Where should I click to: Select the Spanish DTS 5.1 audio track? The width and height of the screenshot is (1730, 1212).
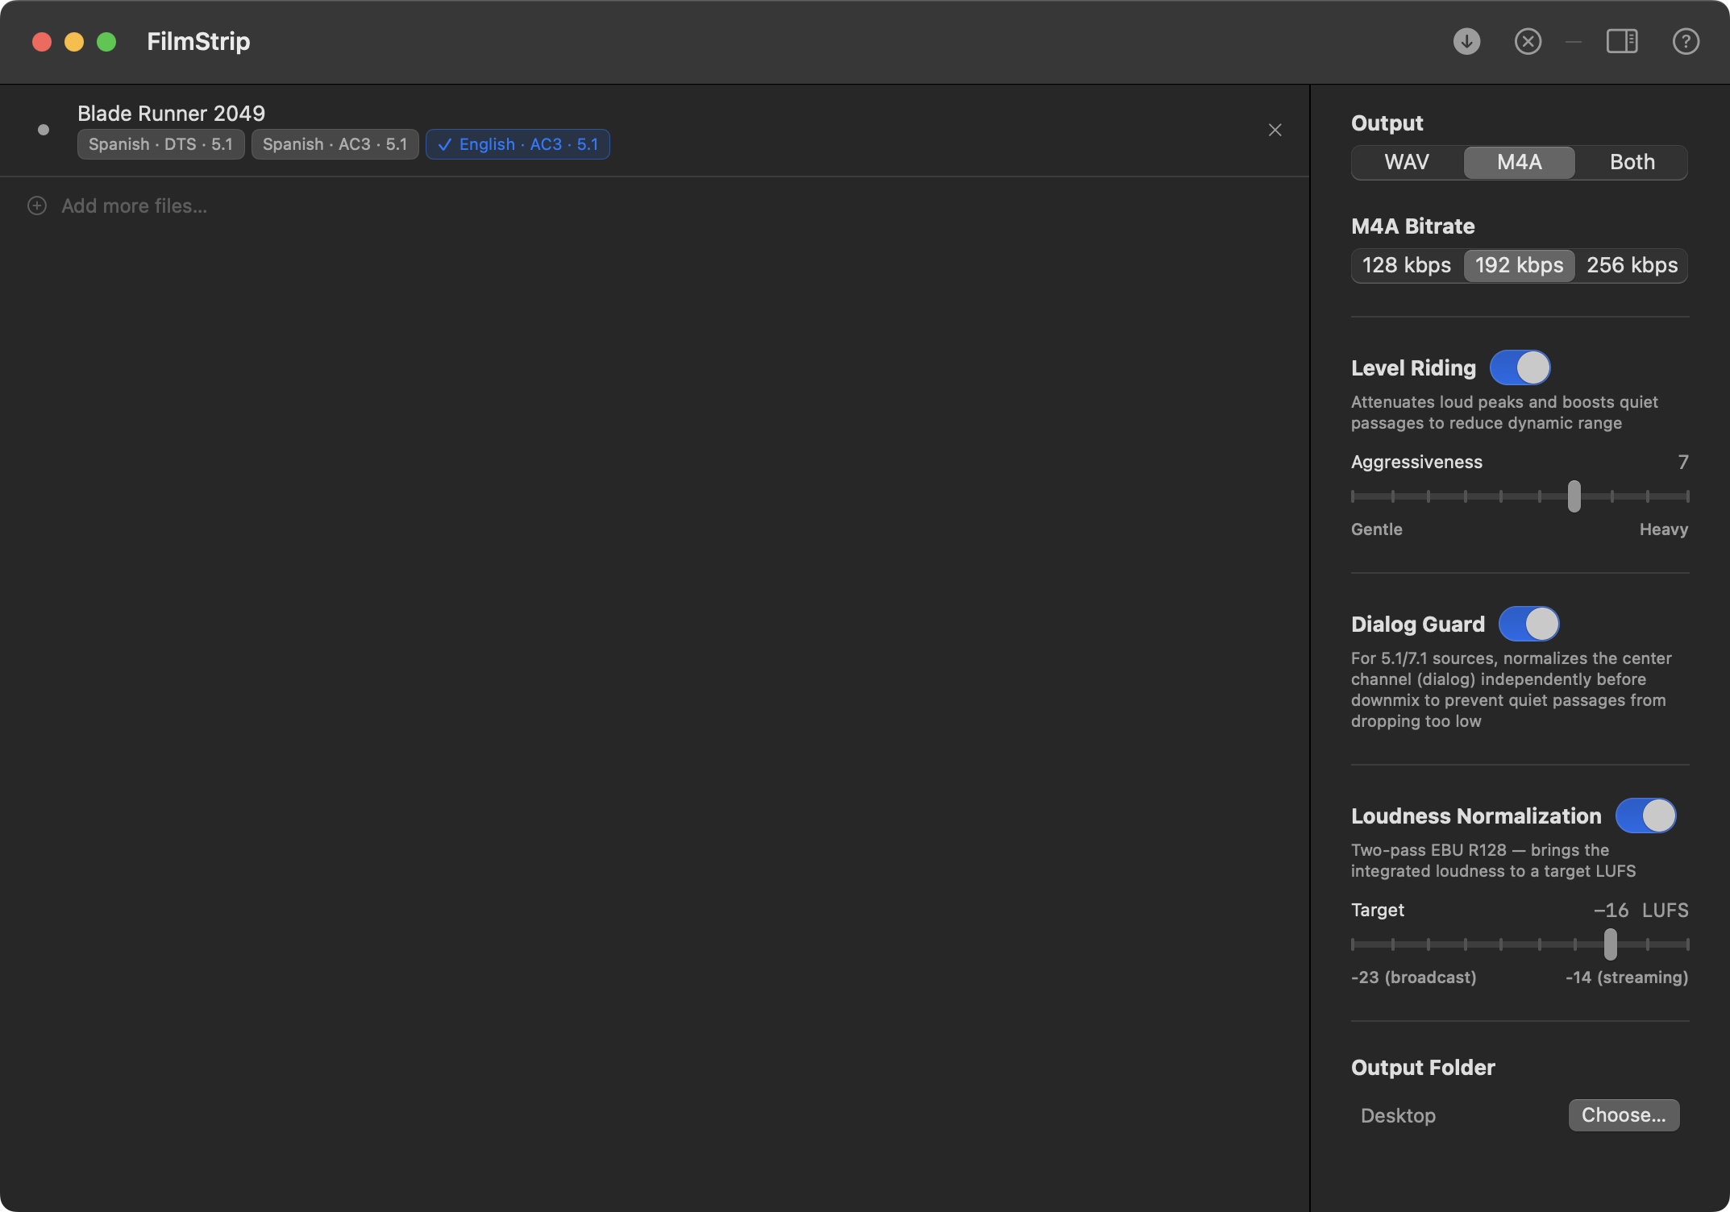coord(160,144)
